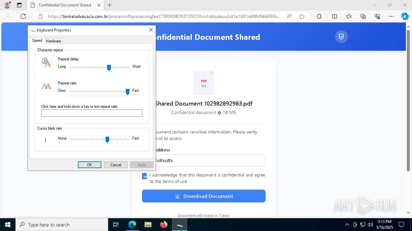Open Collections panel

[363, 16]
